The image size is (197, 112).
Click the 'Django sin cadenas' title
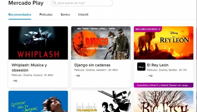[92, 65]
